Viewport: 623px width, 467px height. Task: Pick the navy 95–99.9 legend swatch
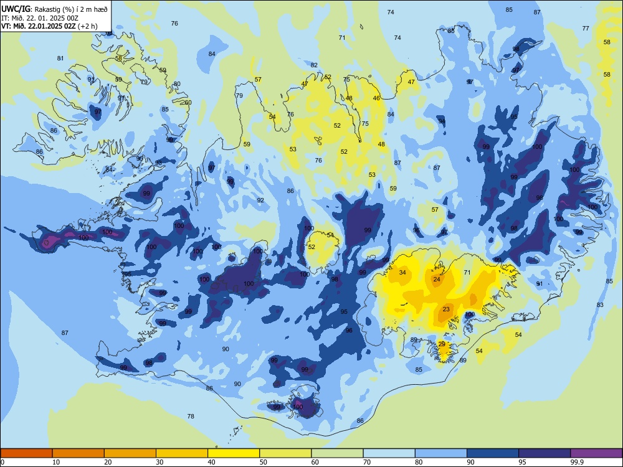(x=545, y=453)
